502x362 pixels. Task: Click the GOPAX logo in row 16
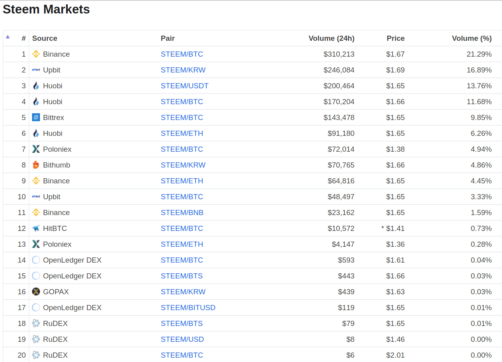point(36,292)
